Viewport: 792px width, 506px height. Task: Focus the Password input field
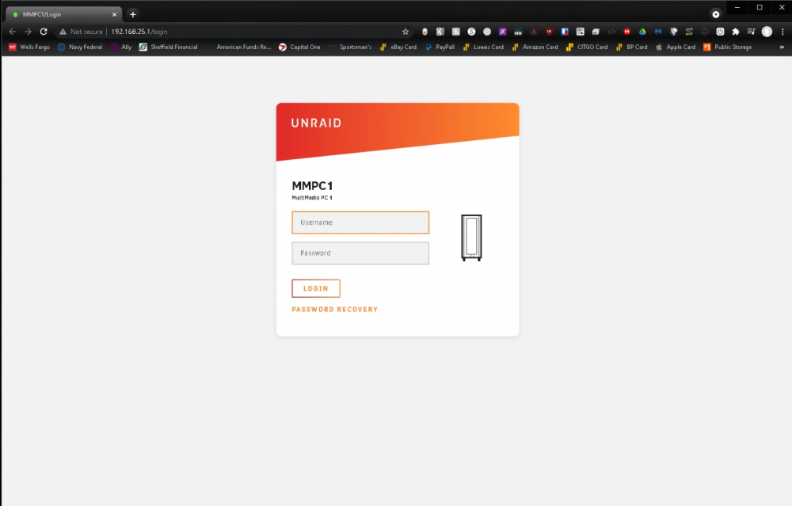tap(360, 253)
